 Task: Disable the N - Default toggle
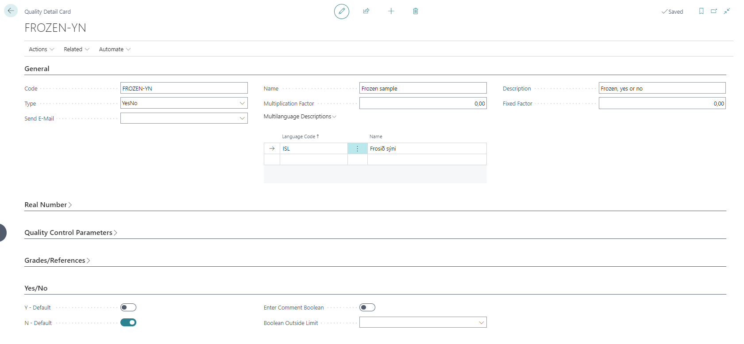[x=128, y=322]
